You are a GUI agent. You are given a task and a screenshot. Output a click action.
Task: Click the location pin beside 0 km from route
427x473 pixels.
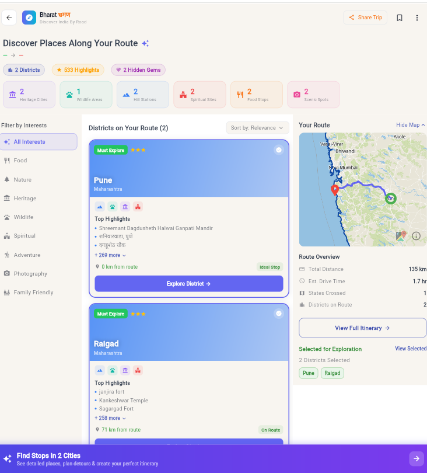coord(97,267)
